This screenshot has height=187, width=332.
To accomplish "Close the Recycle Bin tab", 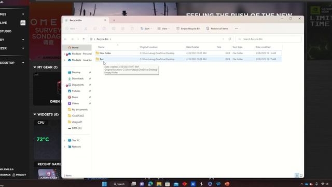I will pyautogui.click(x=105, y=20).
